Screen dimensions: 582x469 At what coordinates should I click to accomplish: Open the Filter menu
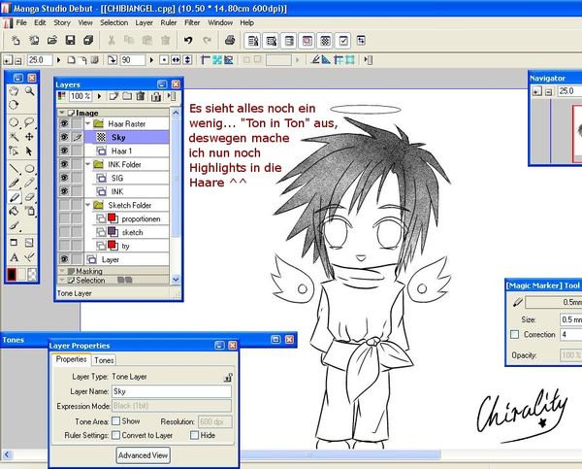coord(192,22)
